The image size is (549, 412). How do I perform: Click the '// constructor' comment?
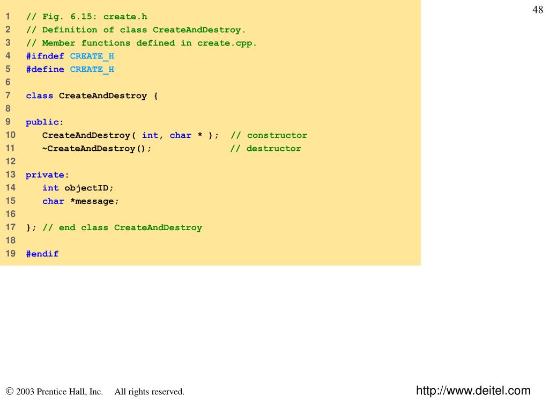(x=269, y=135)
